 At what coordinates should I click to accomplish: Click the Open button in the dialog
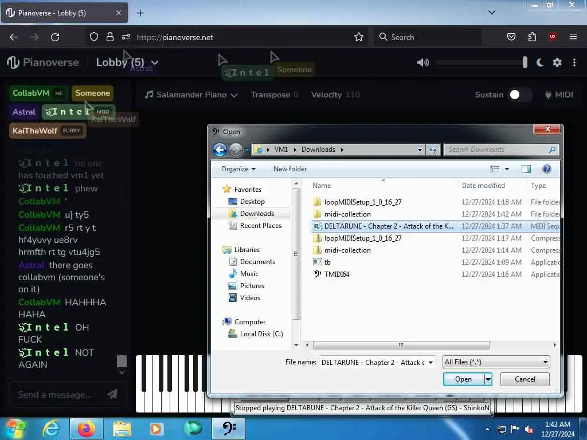[x=463, y=379]
